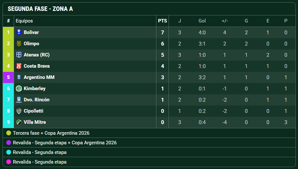Open the Bolivar team link
The width and height of the screenshot is (298, 169).
pos(31,32)
